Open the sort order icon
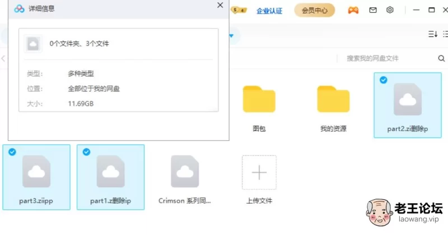The image size is (448, 235). pos(432,34)
